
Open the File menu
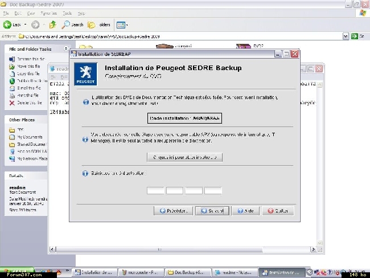pos(6,13)
